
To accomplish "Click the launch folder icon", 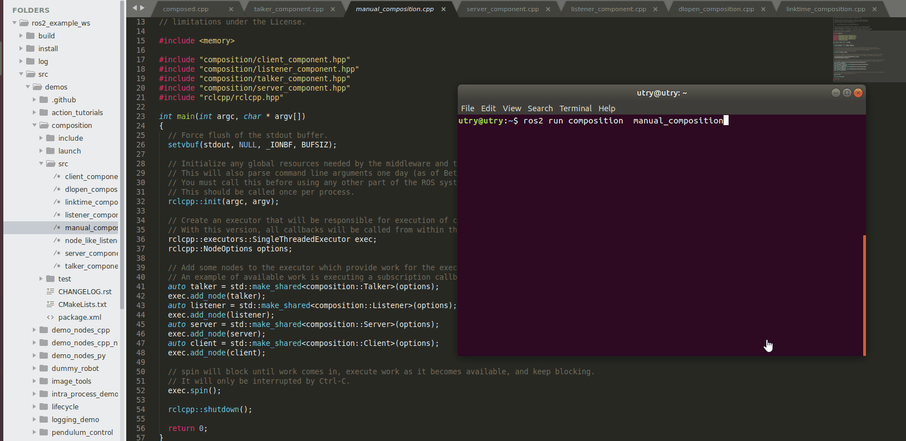I will [51, 151].
